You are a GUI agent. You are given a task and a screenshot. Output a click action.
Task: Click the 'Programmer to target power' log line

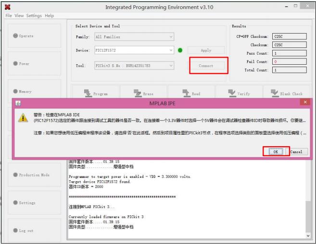[x=130, y=176]
